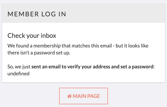The height and width of the screenshot is (107, 167).
Task: Click the word MEMBER in the header
Action: coord(23,14)
